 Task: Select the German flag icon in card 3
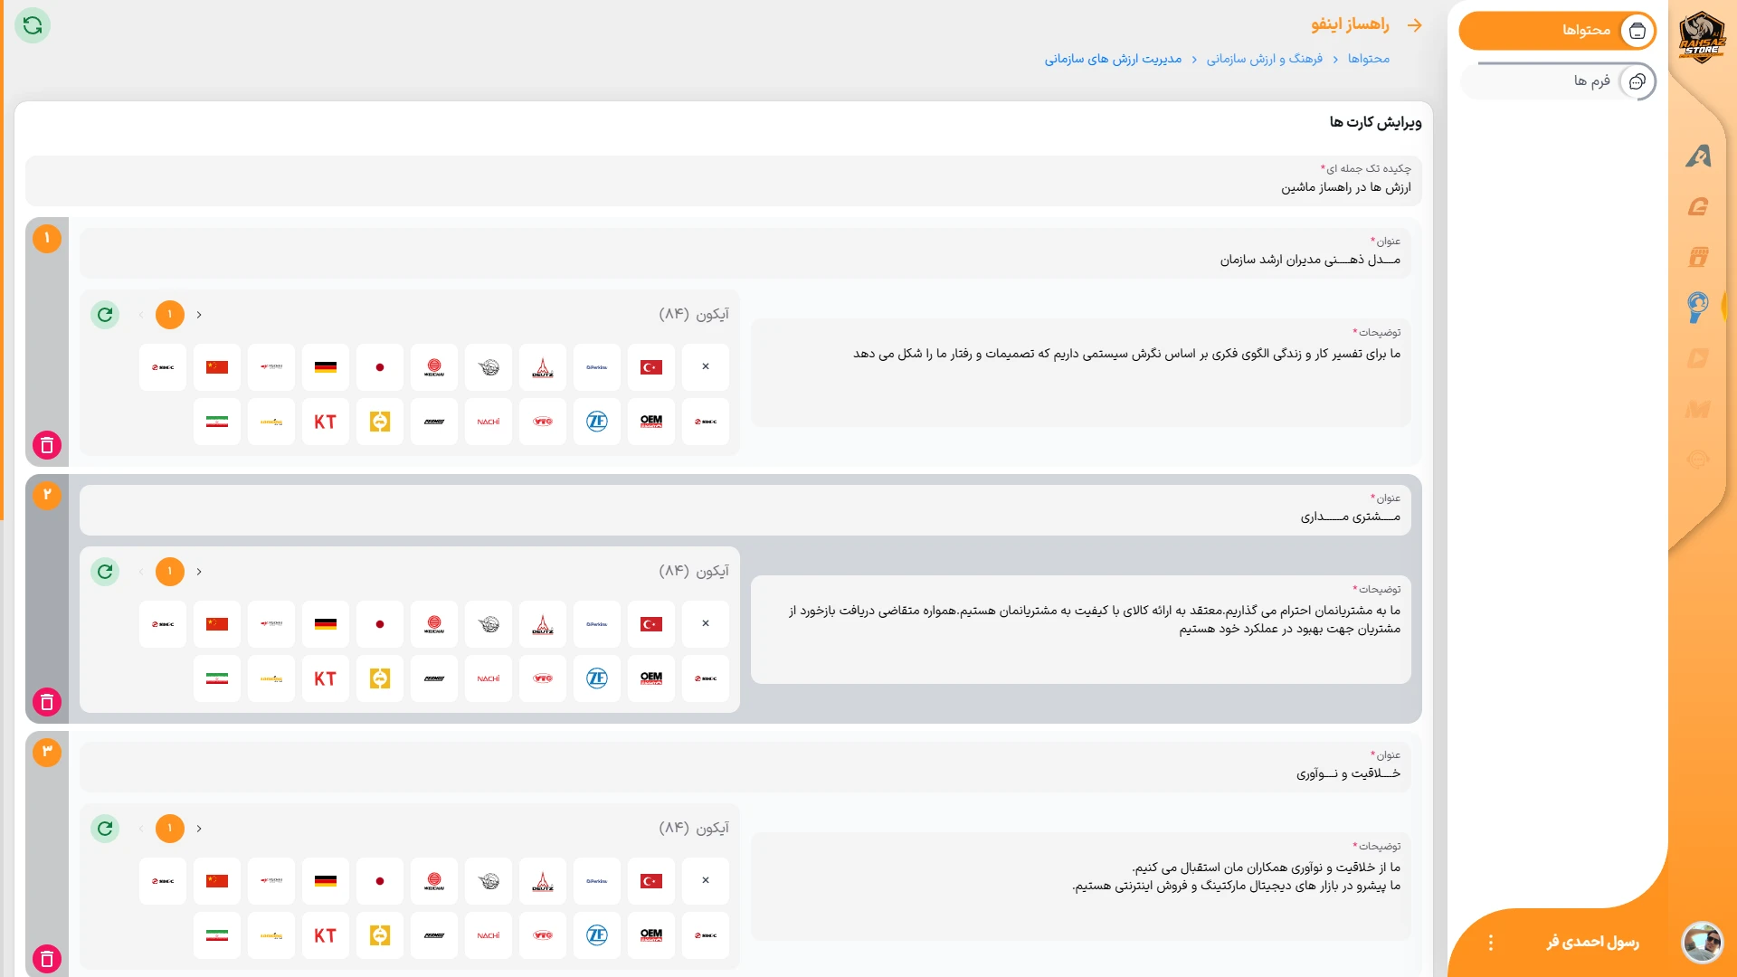point(326,881)
